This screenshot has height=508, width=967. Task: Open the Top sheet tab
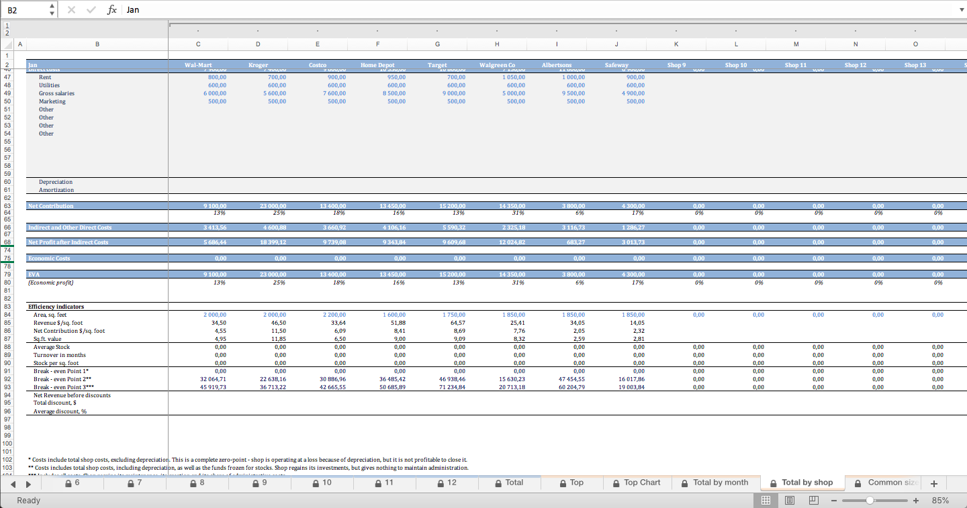(x=571, y=482)
